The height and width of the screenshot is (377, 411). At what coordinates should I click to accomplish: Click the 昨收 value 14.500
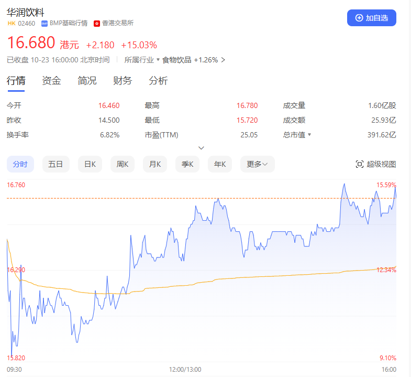click(109, 120)
